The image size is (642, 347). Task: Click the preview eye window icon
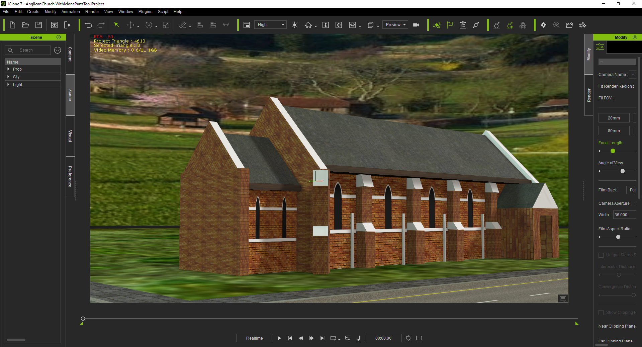54,25
